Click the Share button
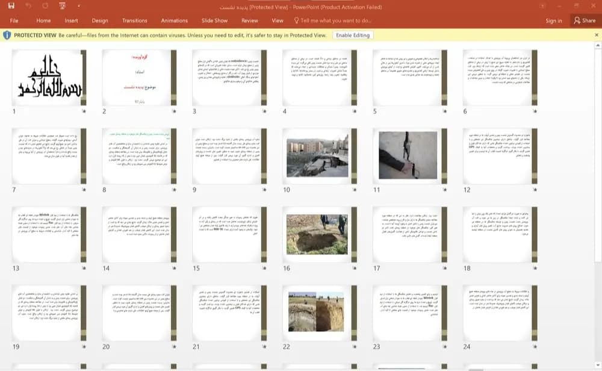 pyautogui.click(x=585, y=20)
